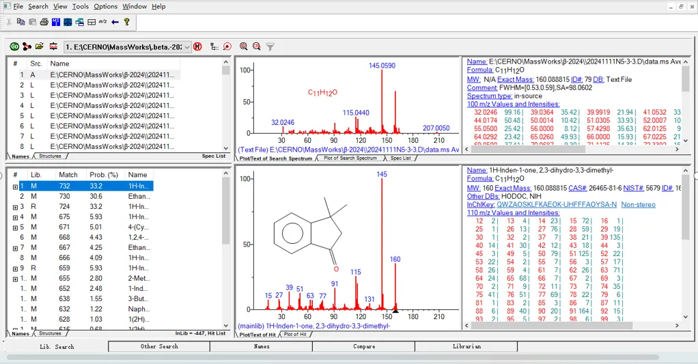The image size is (698, 364).
Task: Click the open folder icon
Action: point(40,46)
